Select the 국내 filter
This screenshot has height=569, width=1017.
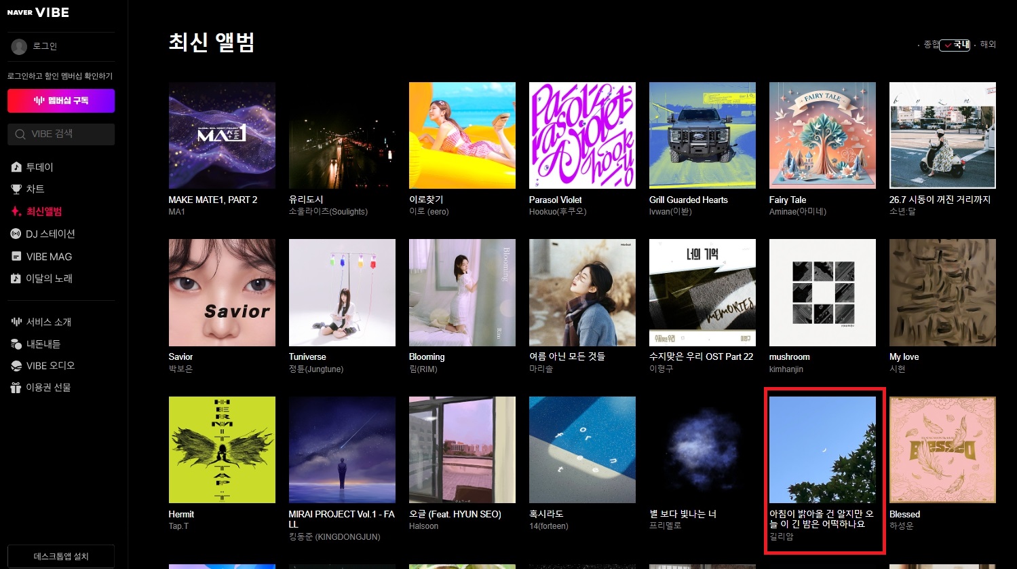pyautogui.click(x=955, y=45)
